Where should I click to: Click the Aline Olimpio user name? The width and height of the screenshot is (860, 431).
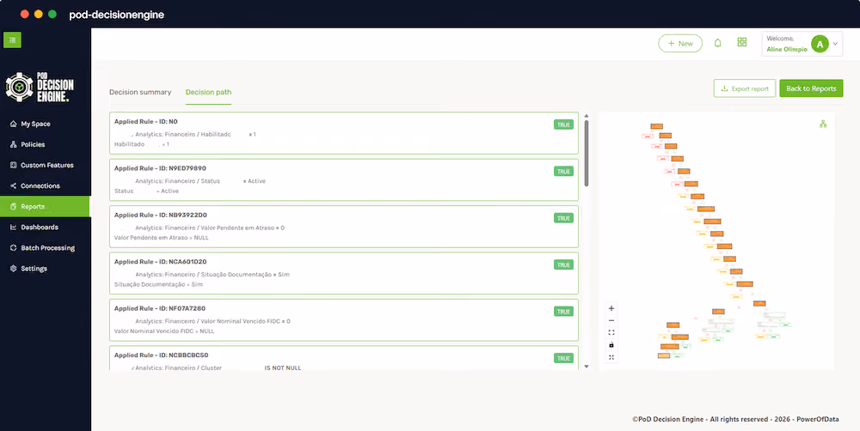coord(787,49)
